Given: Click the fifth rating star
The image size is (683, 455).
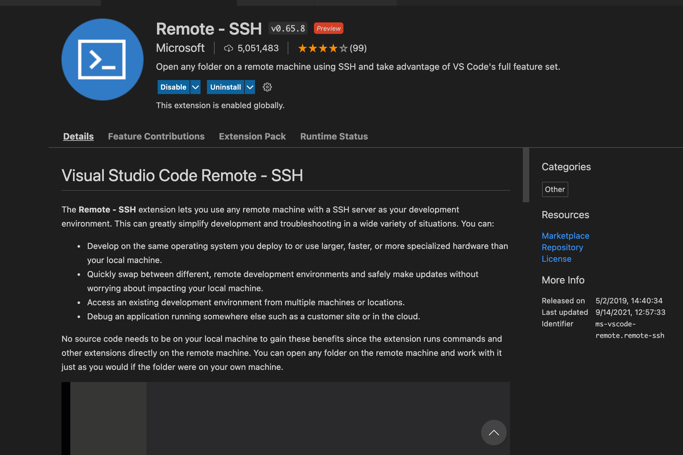Looking at the screenshot, I should [x=343, y=48].
